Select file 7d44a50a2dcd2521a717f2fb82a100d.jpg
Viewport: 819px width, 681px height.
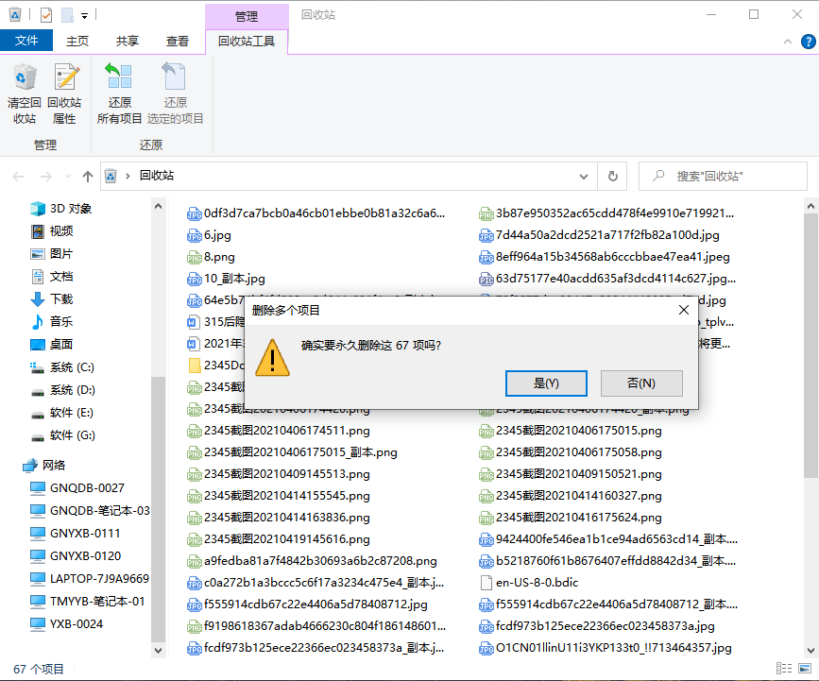click(x=599, y=235)
